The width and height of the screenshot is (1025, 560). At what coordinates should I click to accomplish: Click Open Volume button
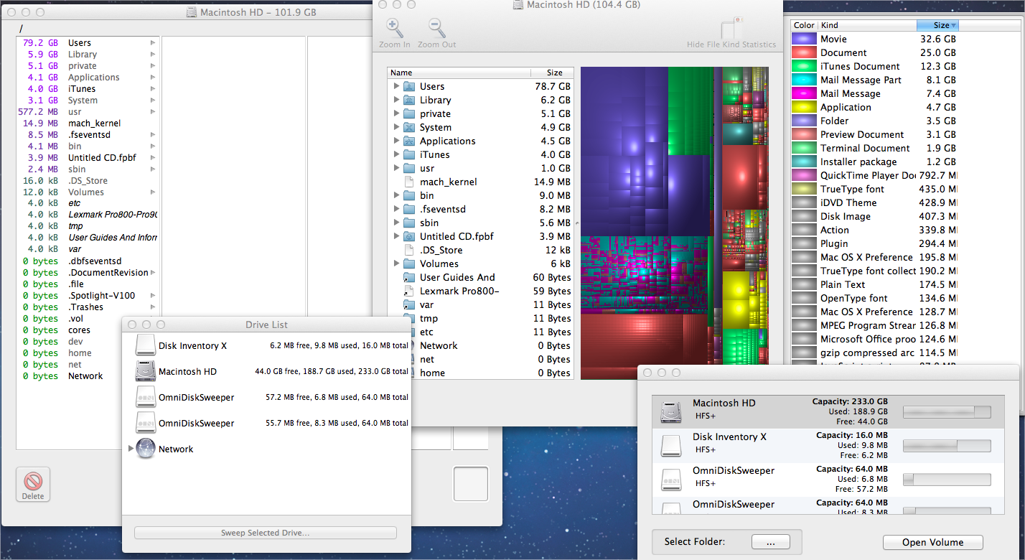coord(932,542)
